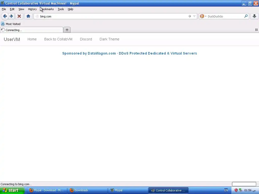
Task: Open the downloads arrow button
Action: (x=254, y=16)
